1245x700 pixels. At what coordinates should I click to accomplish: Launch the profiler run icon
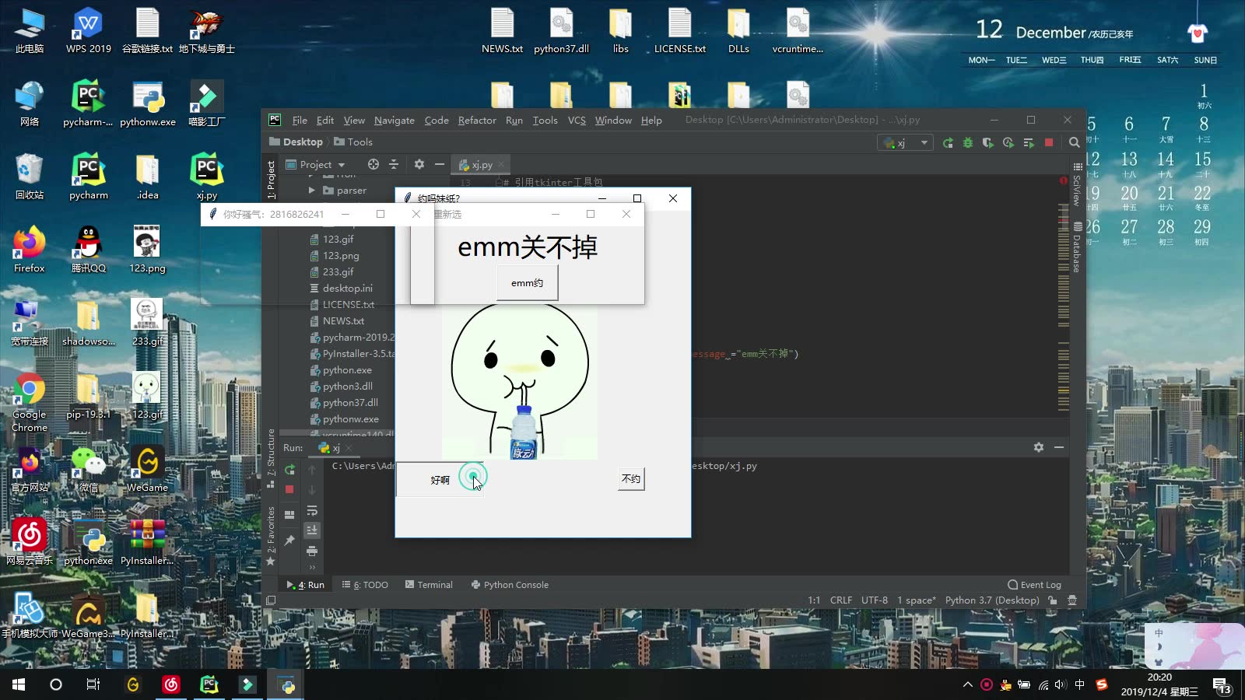pyautogui.click(x=1008, y=143)
